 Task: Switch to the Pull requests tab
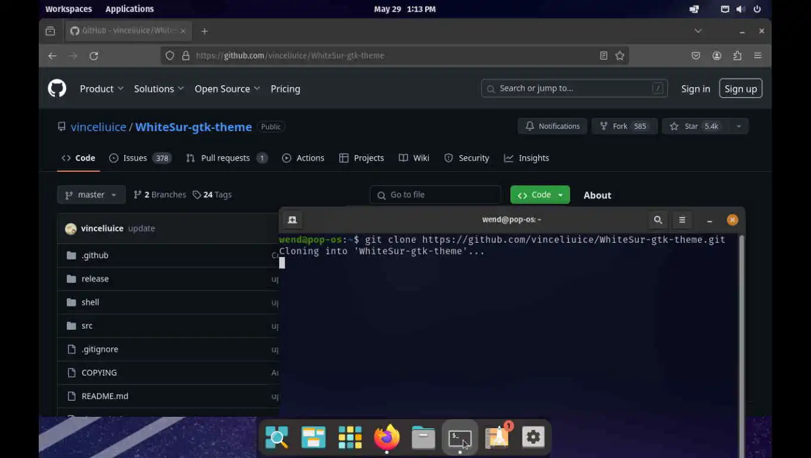(227, 158)
